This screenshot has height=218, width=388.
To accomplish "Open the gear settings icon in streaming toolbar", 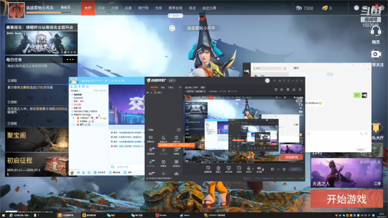I will 284,170.
